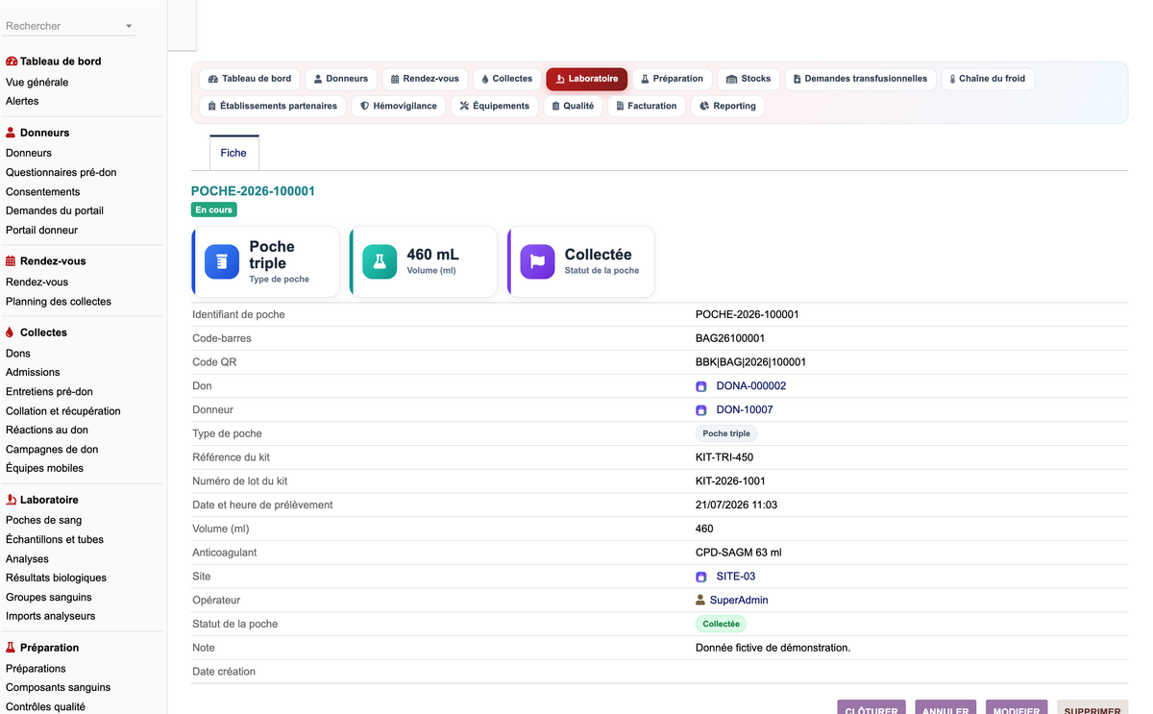The height and width of the screenshot is (714, 1153).
Task: Click the En cours status badge
Action: 213,209
